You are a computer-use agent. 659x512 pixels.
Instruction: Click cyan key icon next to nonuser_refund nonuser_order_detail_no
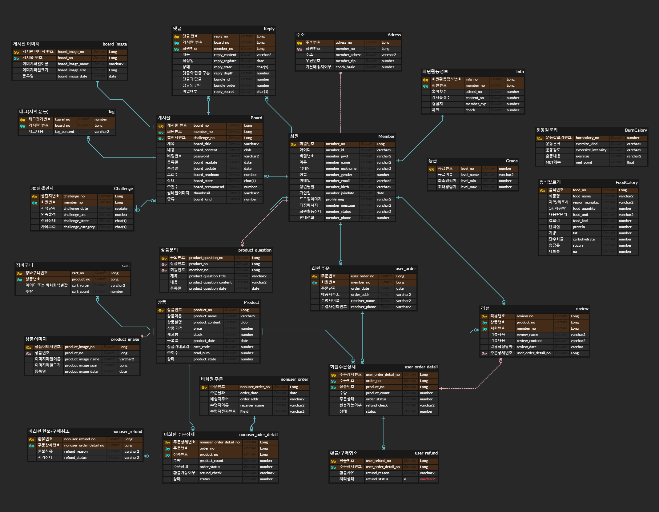point(32,446)
